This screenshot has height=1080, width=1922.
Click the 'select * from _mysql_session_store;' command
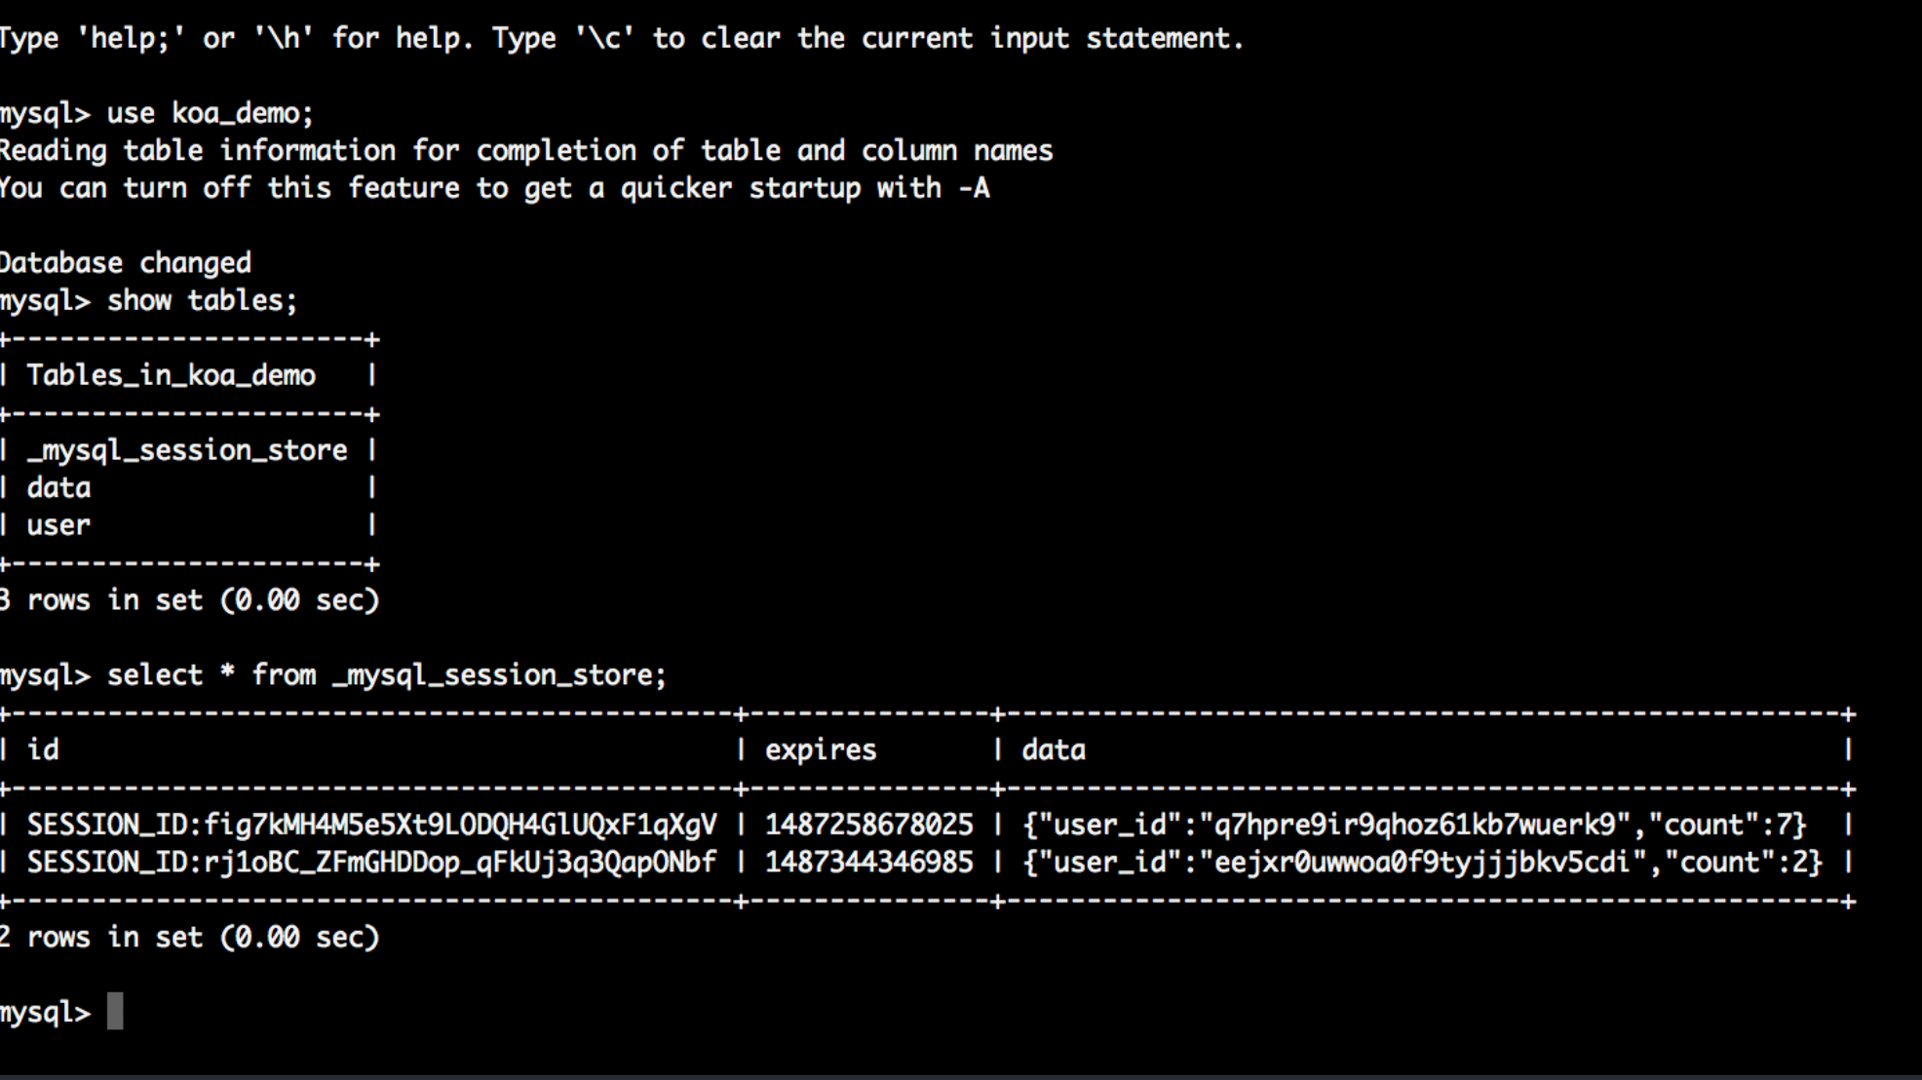[386, 675]
